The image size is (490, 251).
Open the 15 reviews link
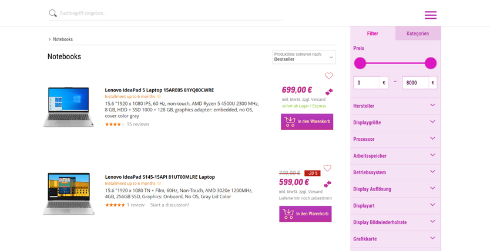138,124
